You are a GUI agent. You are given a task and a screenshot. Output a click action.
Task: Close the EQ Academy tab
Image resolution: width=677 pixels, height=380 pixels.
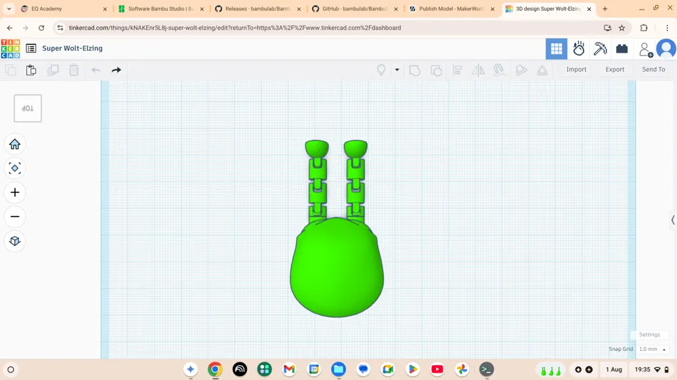105,9
